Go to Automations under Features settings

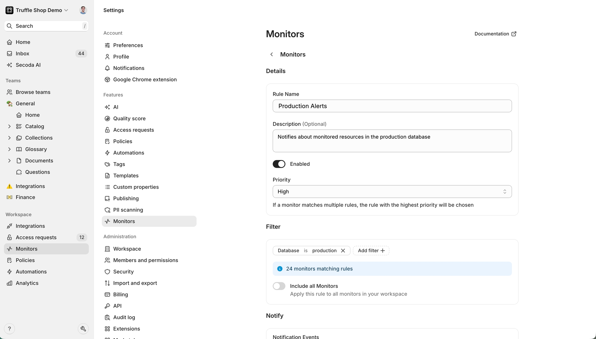[129, 153]
